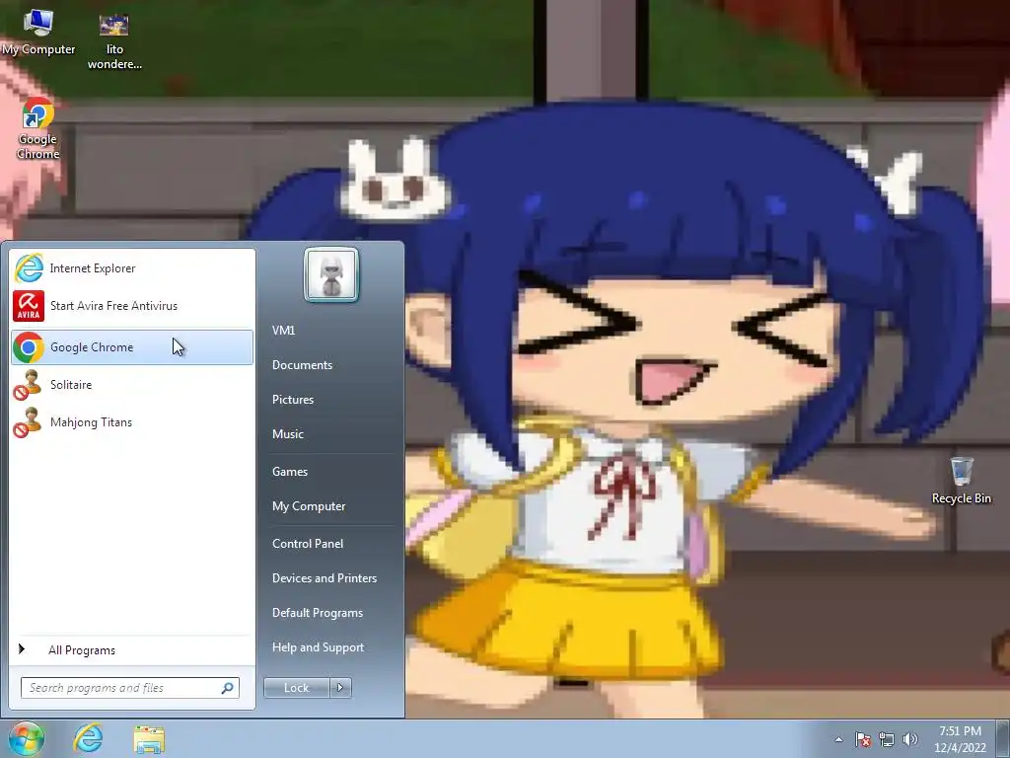Click the search magnifier icon
Viewport: 1010px width, 758px height.
pos(227,688)
